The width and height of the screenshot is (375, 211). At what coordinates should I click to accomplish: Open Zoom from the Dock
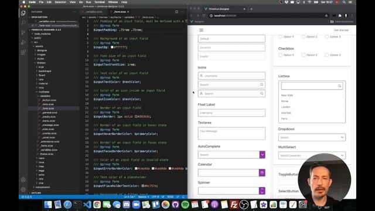pyautogui.click(x=136, y=205)
